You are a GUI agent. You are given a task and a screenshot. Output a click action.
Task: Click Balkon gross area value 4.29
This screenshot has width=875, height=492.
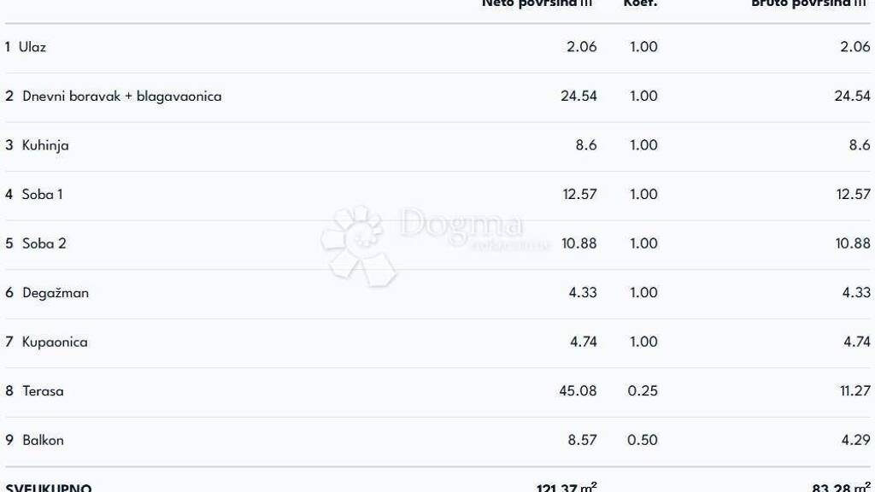tap(855, 441)
